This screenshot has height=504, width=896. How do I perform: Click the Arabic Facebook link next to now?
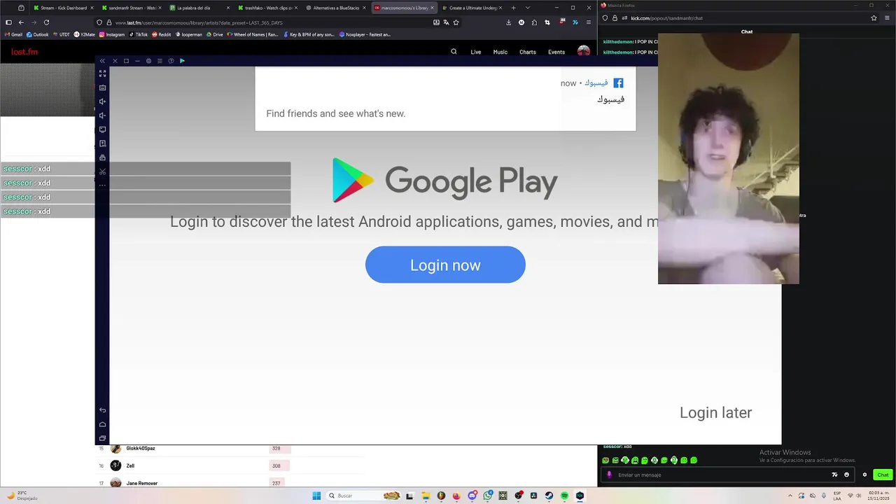coord(596,83)
